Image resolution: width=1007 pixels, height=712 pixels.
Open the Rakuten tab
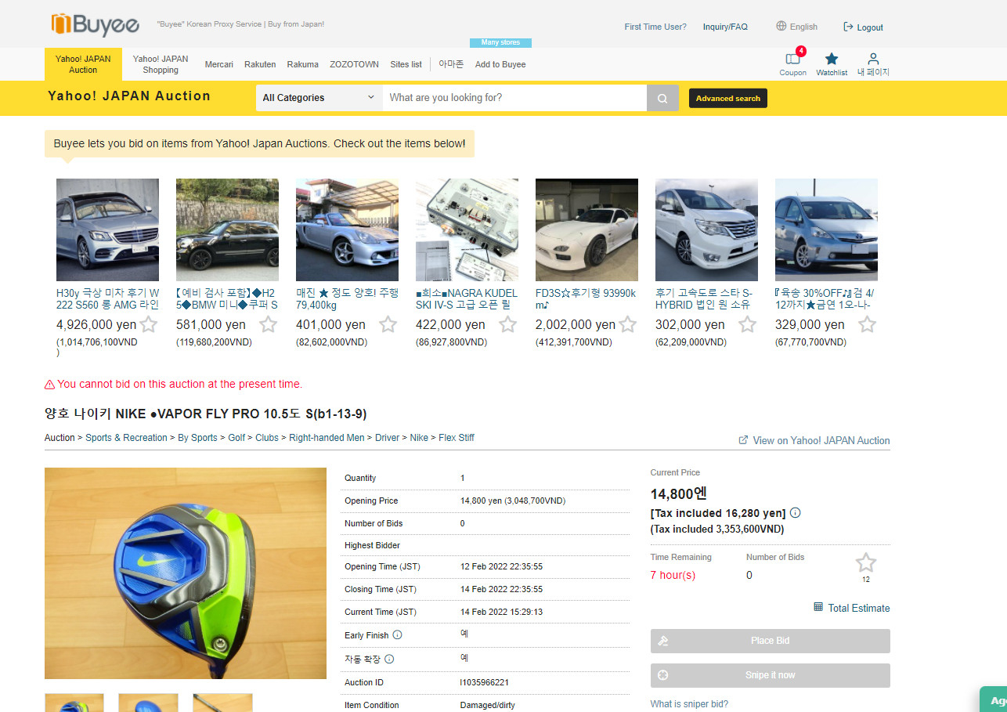[260, 64]
